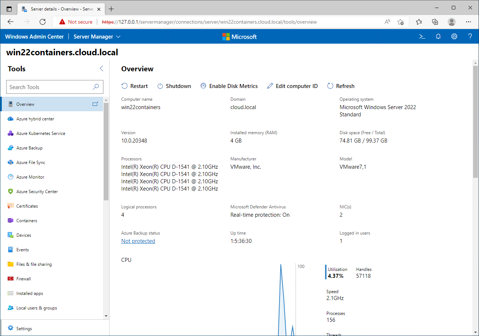Expand the Server Manager dropdown

pyautogui.click(x=97, y=37)
